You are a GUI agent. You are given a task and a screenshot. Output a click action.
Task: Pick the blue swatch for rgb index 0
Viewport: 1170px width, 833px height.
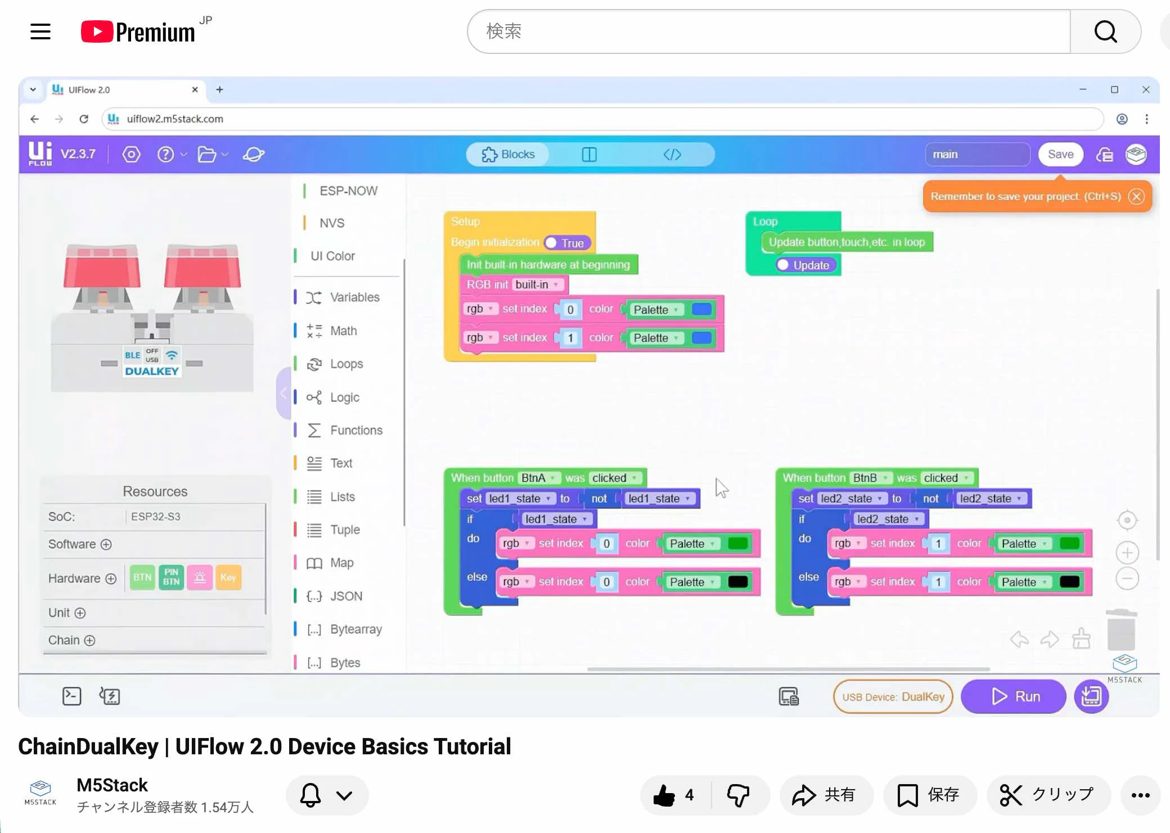click(x=701, y=309)
